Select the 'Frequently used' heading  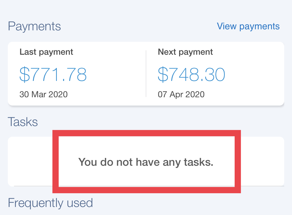51,203
